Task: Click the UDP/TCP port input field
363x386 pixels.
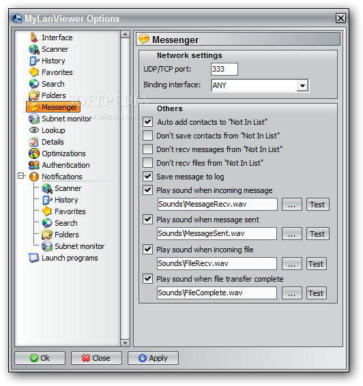Action: [x=224, y=69]
